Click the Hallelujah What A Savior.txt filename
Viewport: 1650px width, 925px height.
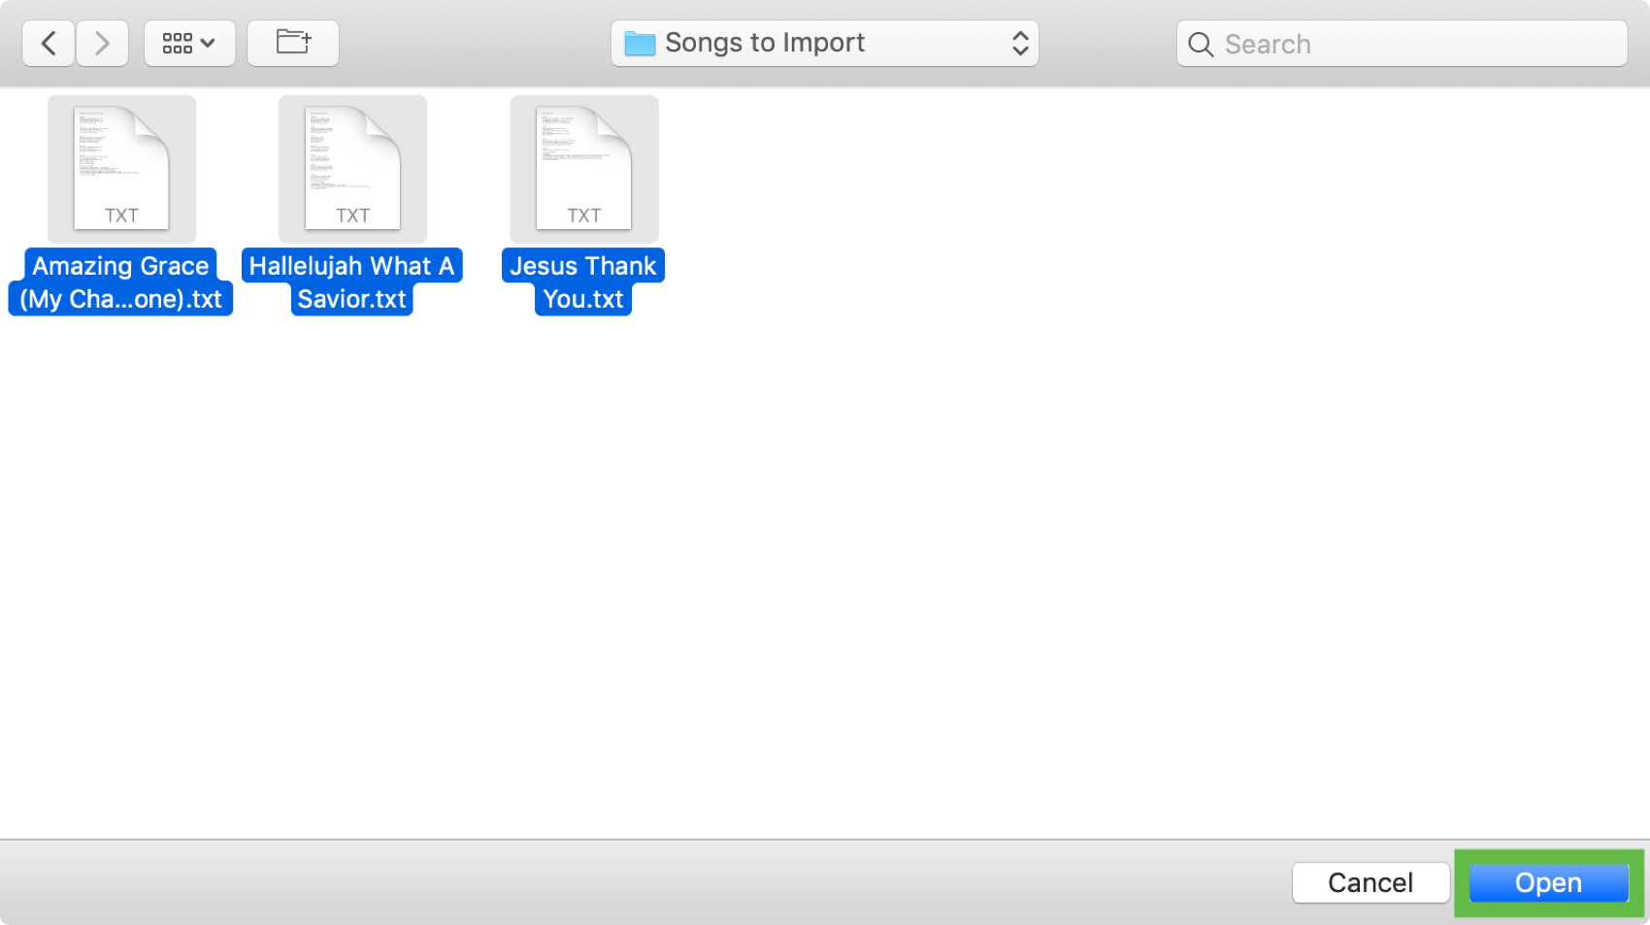pos(352,282)
